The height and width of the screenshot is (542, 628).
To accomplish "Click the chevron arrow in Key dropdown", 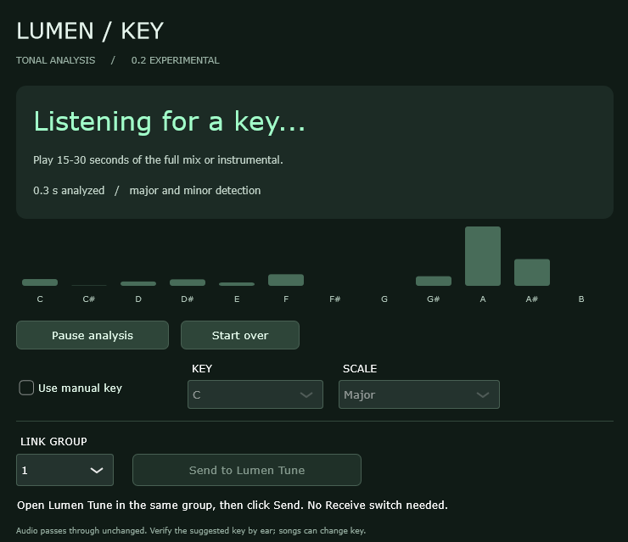I will coord(306,395).
